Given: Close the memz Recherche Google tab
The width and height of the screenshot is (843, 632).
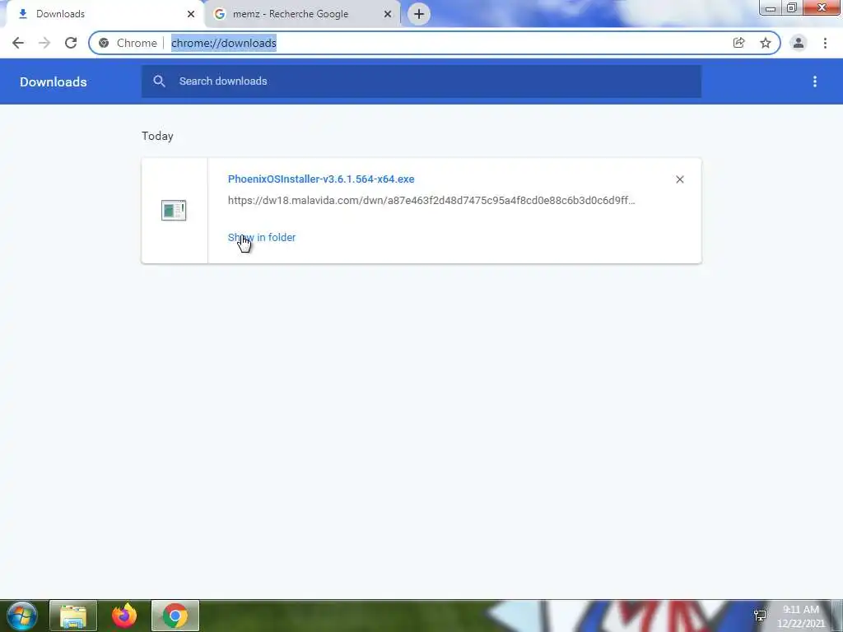Looking at the screenshot, I should [x=388, y=14].
